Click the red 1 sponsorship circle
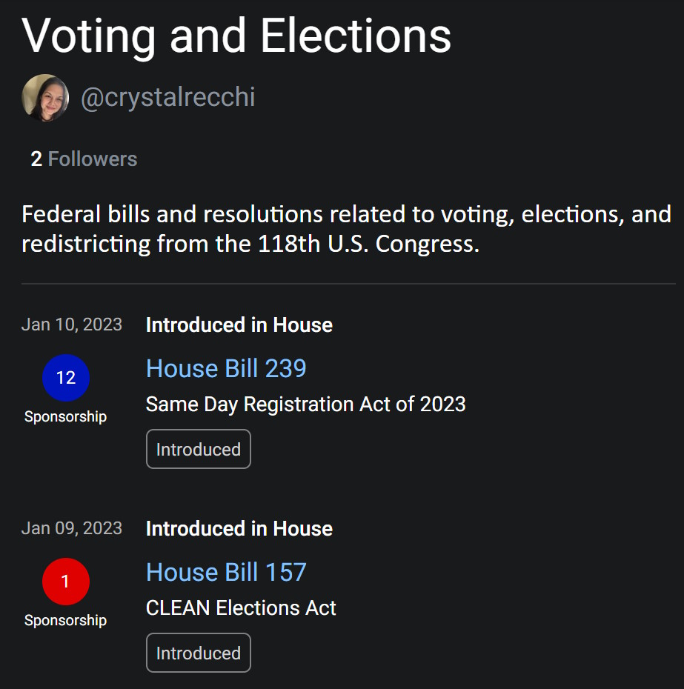Viewport: 684px width, 689px height. [66, 582]
